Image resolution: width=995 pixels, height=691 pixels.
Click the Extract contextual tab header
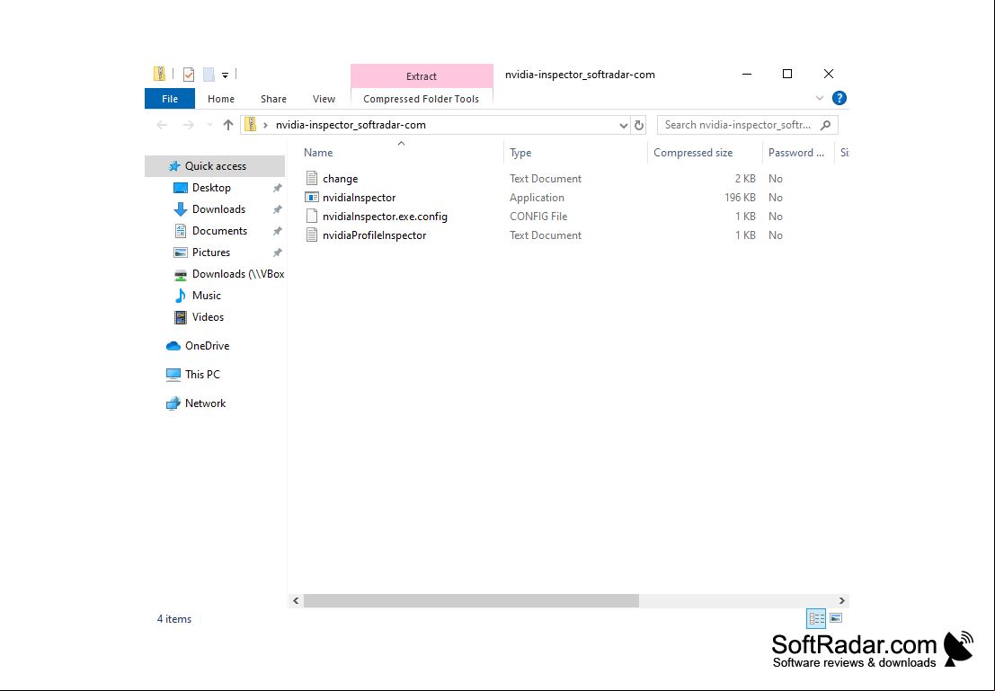[422, 76]
